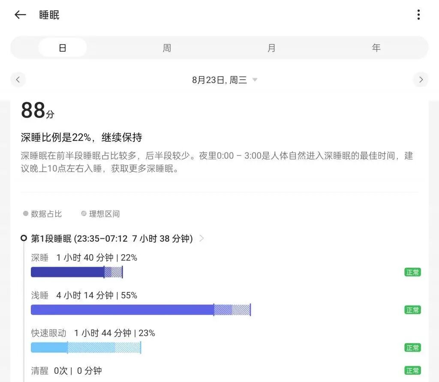This screenshot has width=439, height=382.
Task: Click the 快速眼动 1 小时 44 分钟 label
Action: point(93,333)
